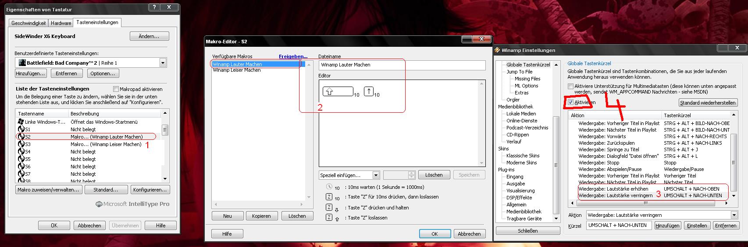Open the Aktion dropdown in Winamp settings
748x247 pixels.
734,215
